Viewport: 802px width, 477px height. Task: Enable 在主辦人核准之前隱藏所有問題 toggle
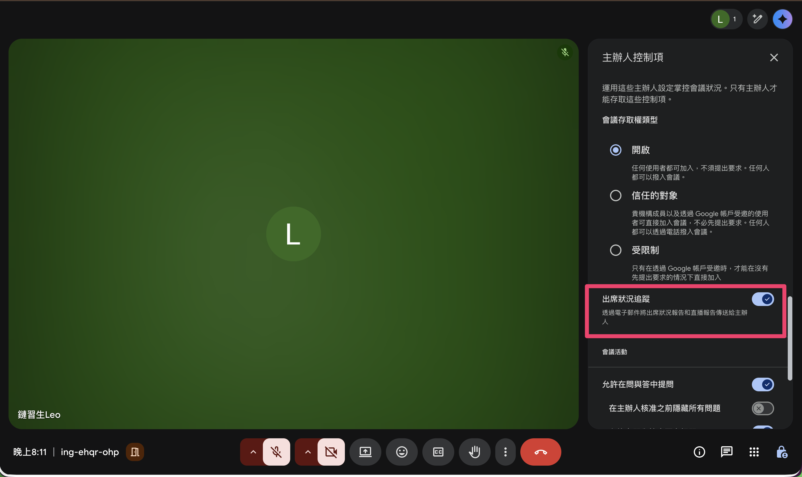coord(762,408)
